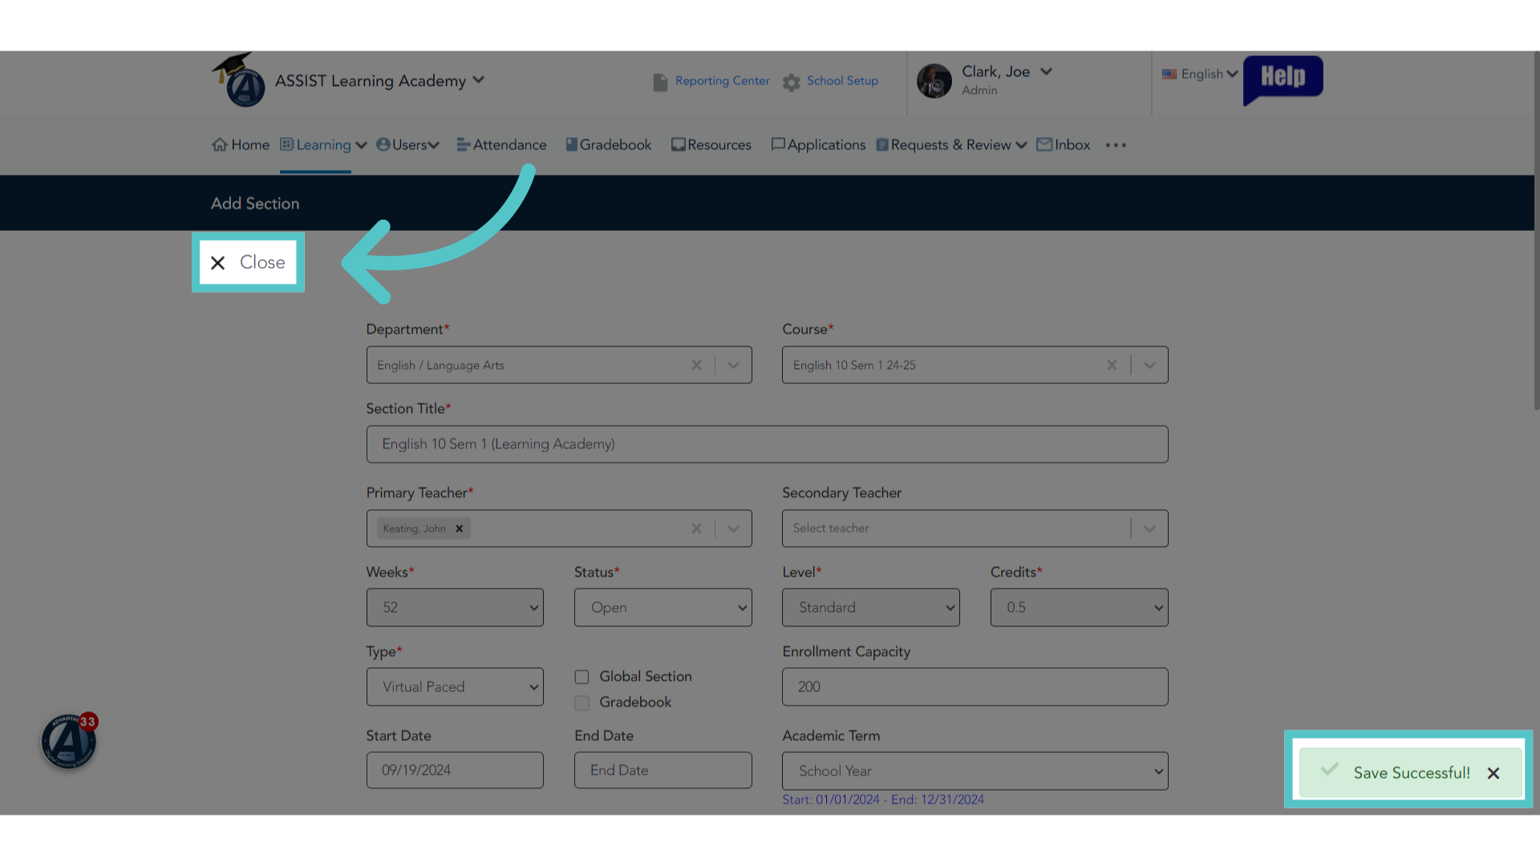The width and height of the screenshot is (1540, 866).
Task: Expand the Course dropdown arrow
Action: pyautogui.click(x=1149, y=365)
